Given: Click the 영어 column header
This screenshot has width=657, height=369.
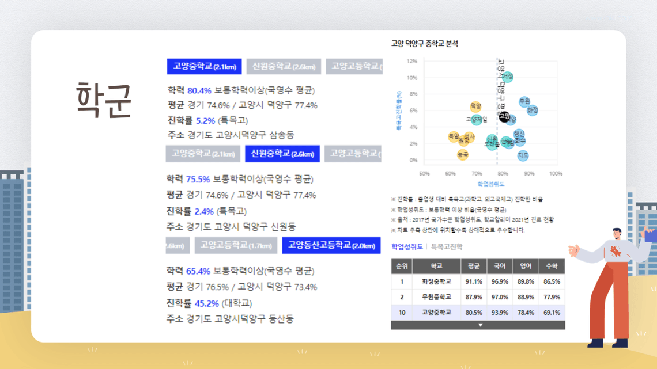Looking at the screenshot, I should pyautogui.click(x=526, y=266).
